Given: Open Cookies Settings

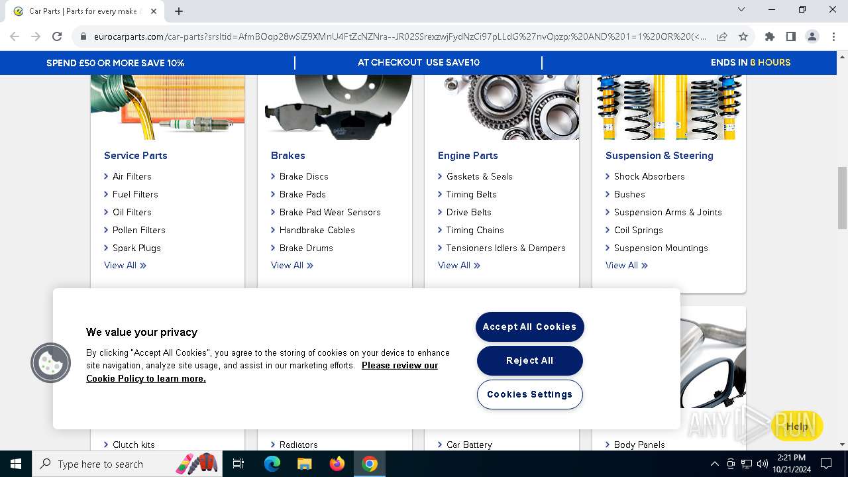Looking at the screenshot, I should coord(529,394).
